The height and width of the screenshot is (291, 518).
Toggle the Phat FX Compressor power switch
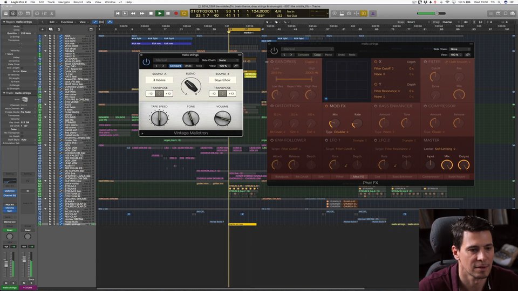(425, 106)
